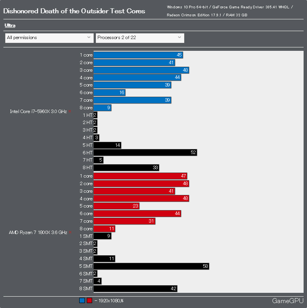Remove Intel Core i7-5960X with red X
The height and width of the screenshot is (308, 307).
(70, 112)
